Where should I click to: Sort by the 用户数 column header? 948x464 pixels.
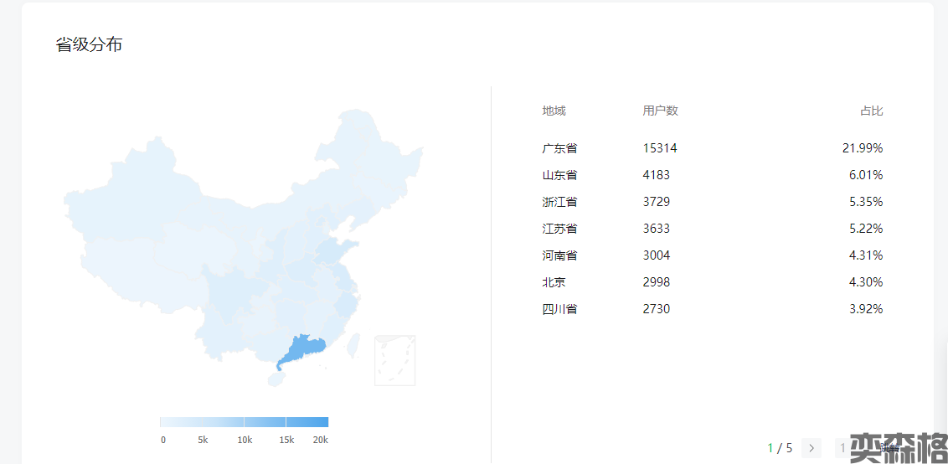coord(660,111)
